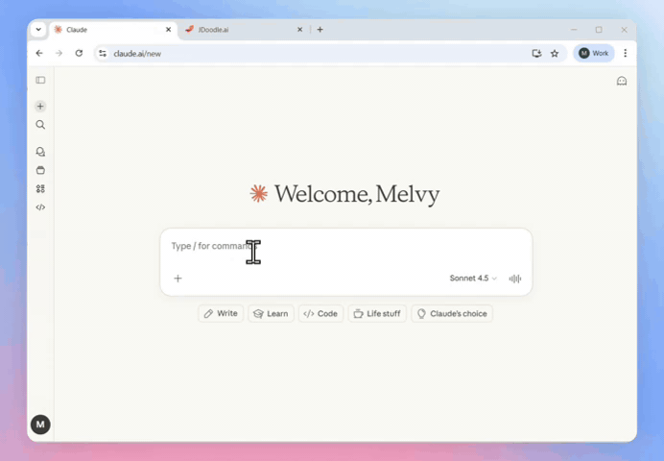The height and width of the screenshot is (461, 664).
Task: Open the search chats icon
Action: coord(40,125)
